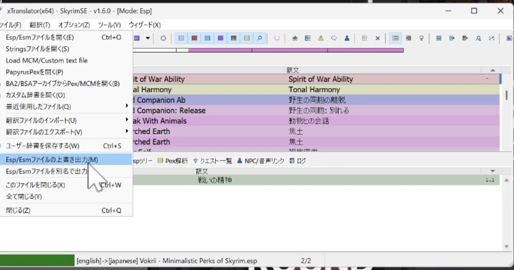Click the blue list filter icon

point(207,38)
